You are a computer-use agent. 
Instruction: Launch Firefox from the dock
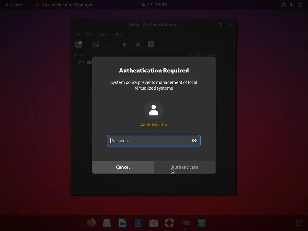click(x=91, y=223)
